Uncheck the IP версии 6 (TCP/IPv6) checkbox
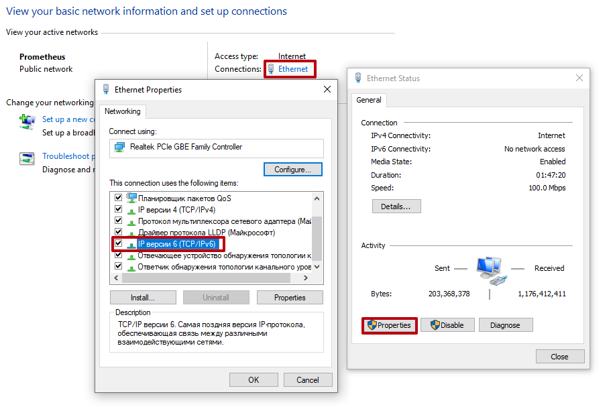This screenshot has width=615, height=413. click(119, 243)
